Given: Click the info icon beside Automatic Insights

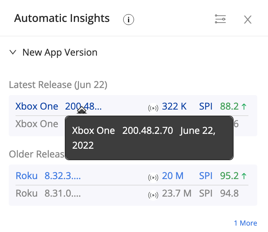Looking at the screenshot, I should pyautogui.click(x=128, y=20).
